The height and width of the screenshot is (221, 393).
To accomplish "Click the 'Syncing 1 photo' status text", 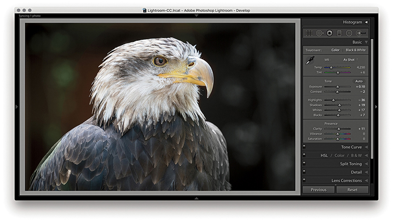I will coord(29,16).
